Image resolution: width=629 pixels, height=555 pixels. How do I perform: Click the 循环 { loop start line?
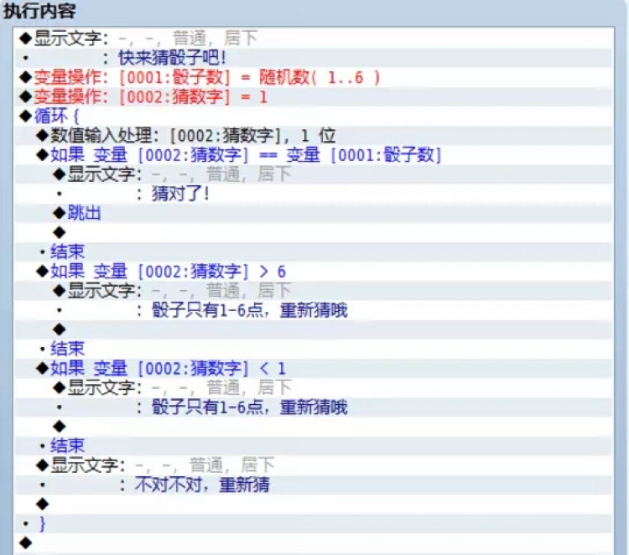pyautogui.click(x=313, y=117)
